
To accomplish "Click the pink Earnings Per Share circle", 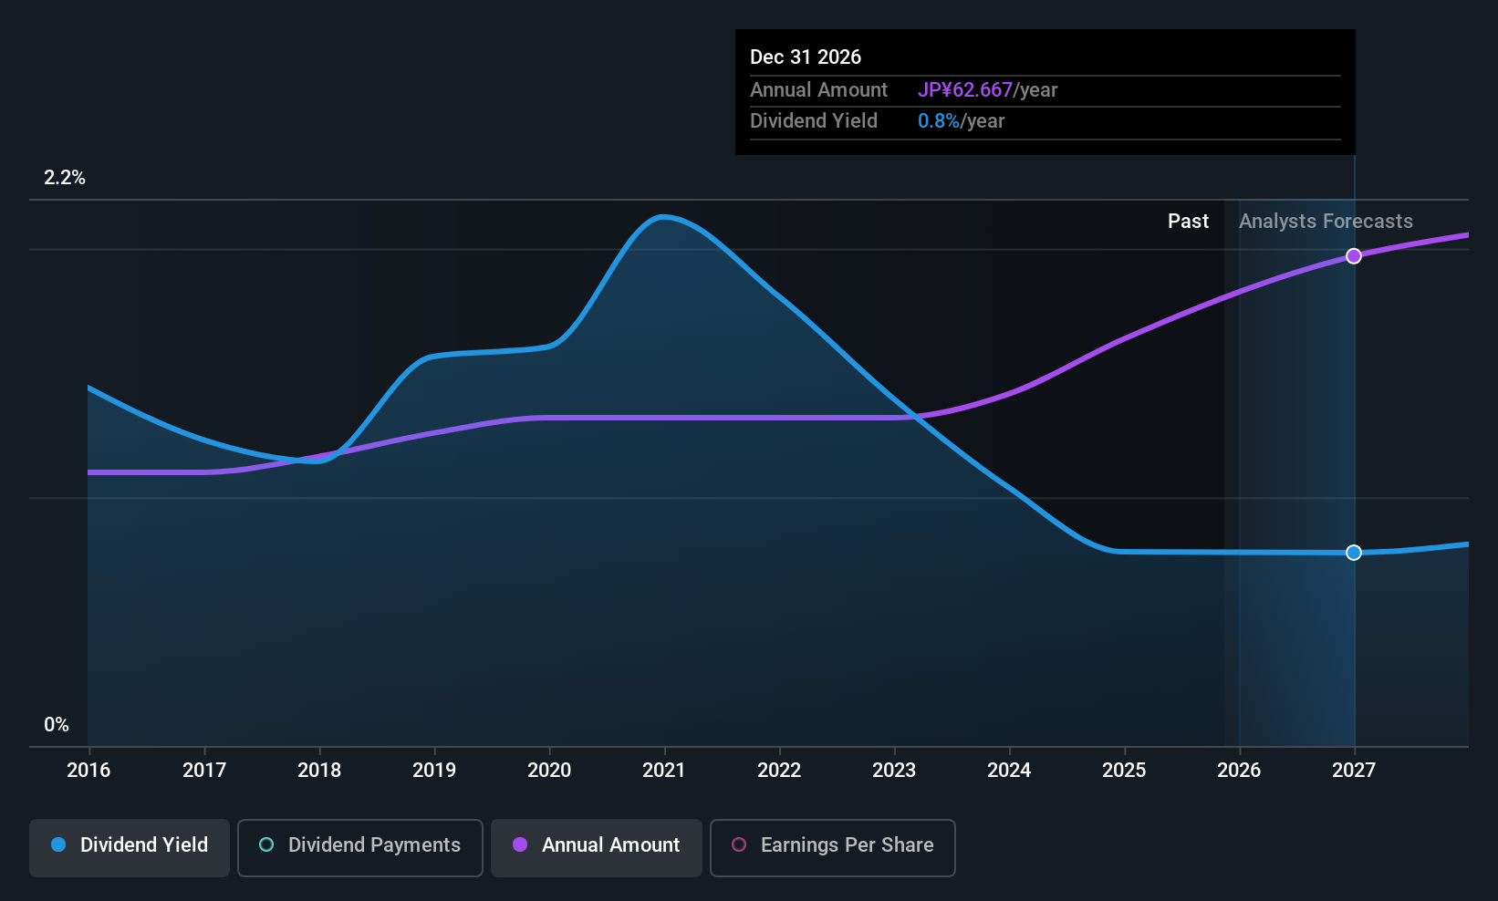I will click(739, 845).
